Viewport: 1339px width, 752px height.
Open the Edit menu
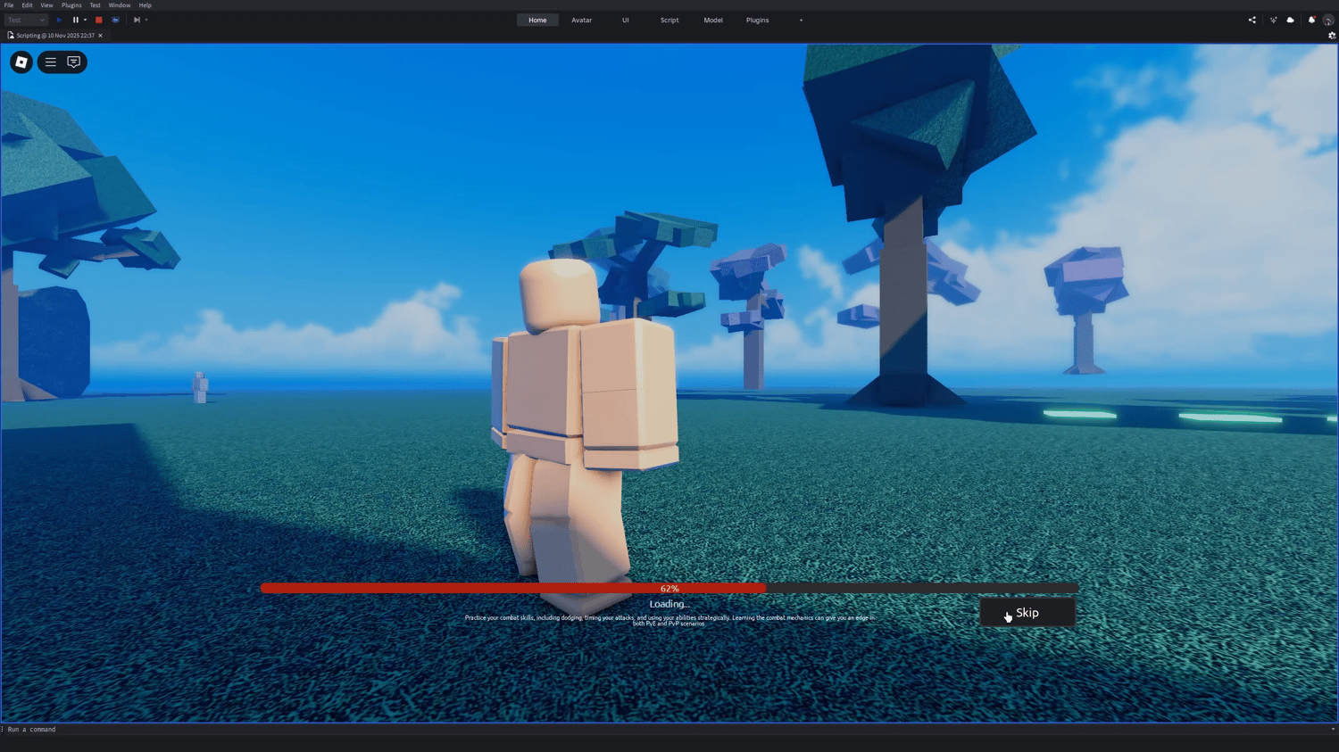tap(27, 5)
